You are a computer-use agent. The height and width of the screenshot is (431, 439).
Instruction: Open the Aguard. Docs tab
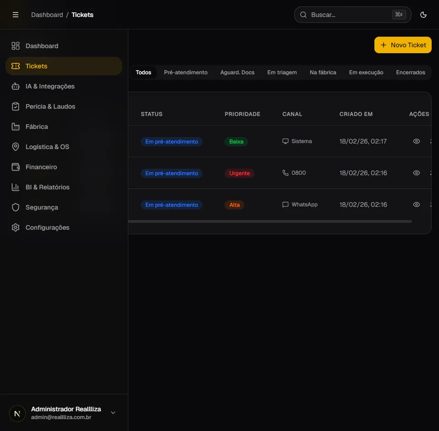coord(237,72)
